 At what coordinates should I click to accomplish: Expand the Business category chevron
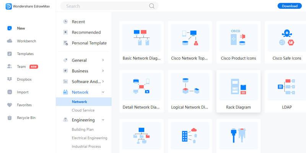coord(103,71)
